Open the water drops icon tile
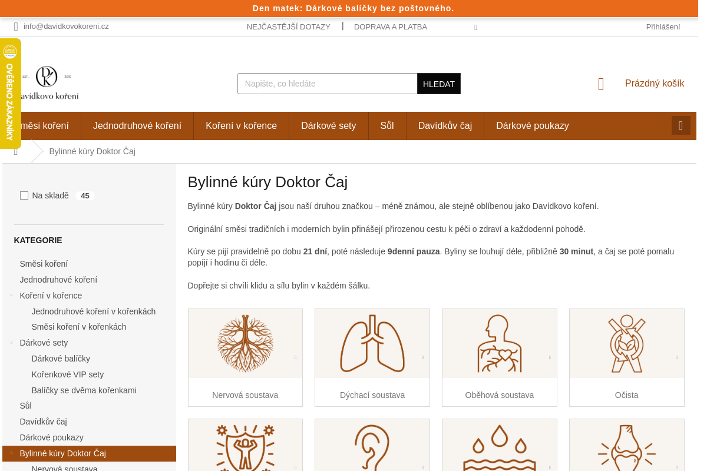The width and height of the screenshot is (707, 471). coord(500,446)
